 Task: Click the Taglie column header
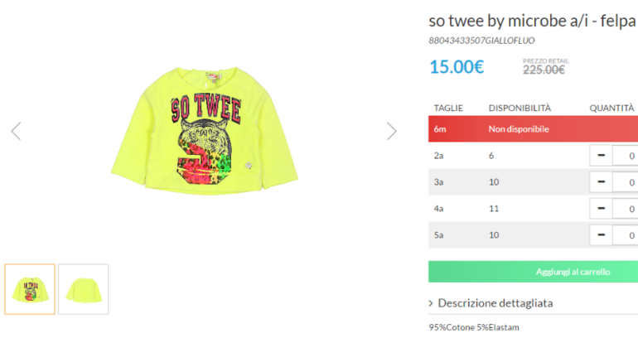click(x=448, y=108)
